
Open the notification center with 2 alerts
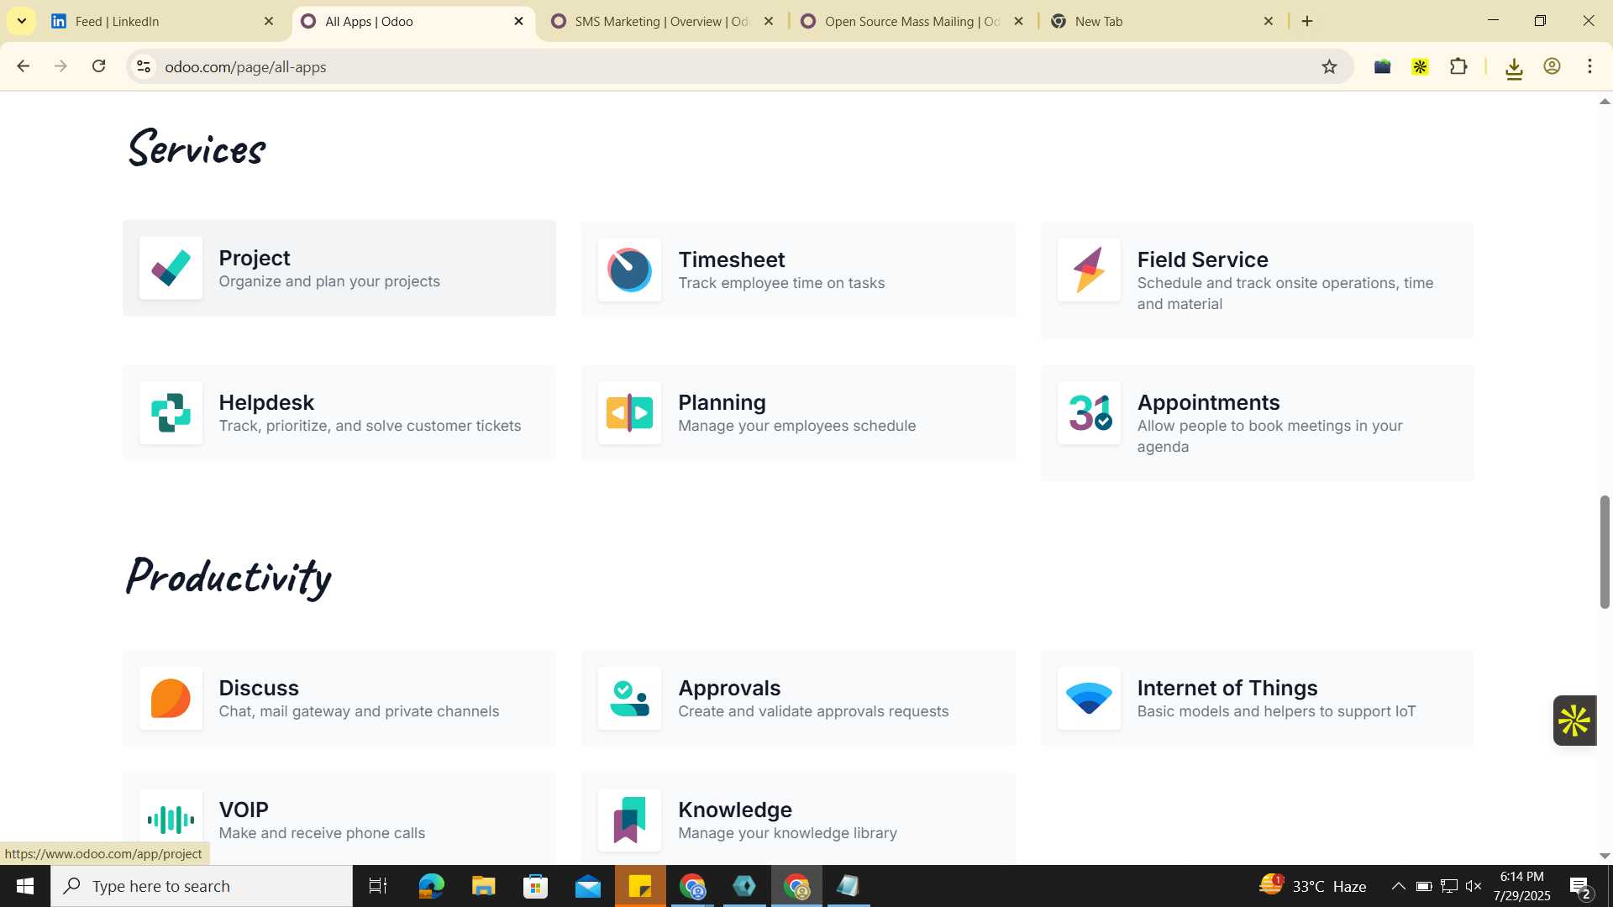(x=1579, y=887)
